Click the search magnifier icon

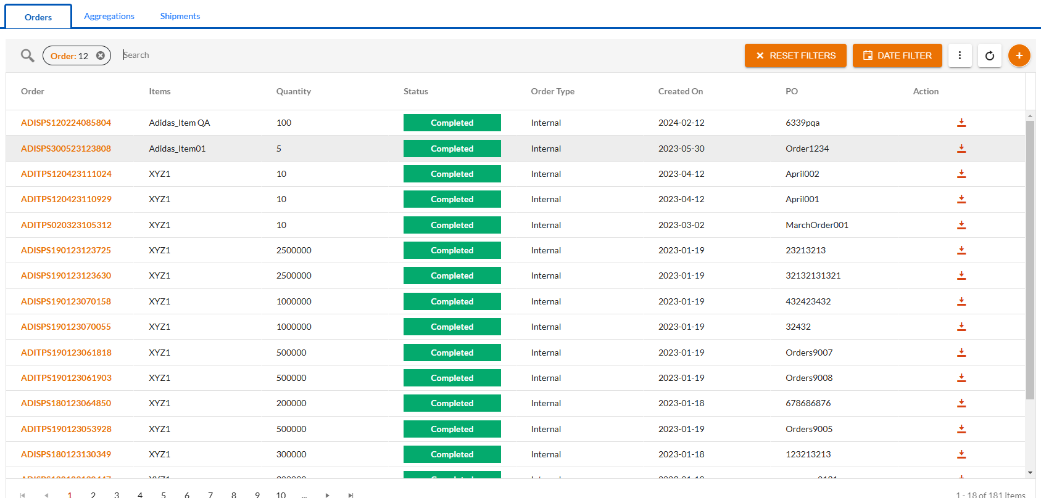(x=27, y=55)
